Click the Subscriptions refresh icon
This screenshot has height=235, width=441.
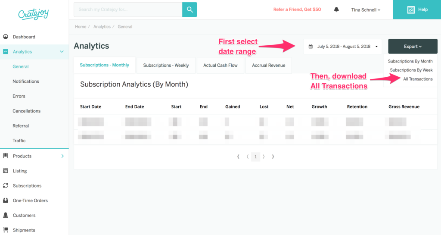(6, 185)
